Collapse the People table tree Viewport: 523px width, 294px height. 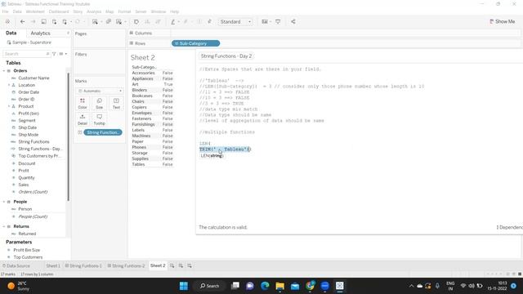coord(4,202)
